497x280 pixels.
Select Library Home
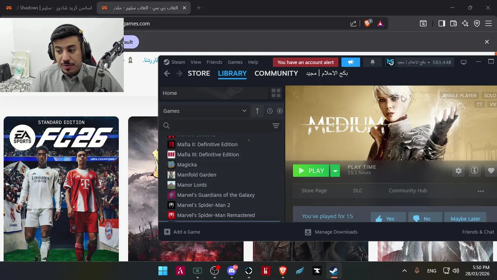click(214, 93)
